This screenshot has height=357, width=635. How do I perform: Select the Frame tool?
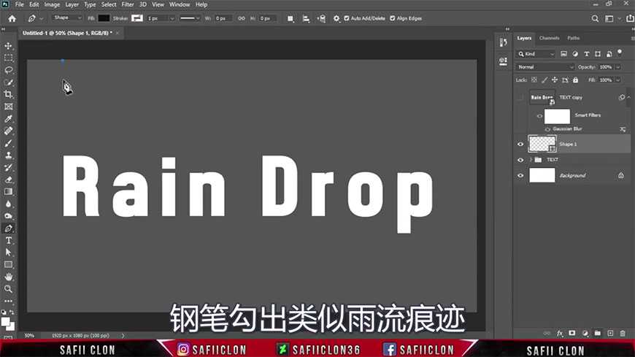pos(8,107)
